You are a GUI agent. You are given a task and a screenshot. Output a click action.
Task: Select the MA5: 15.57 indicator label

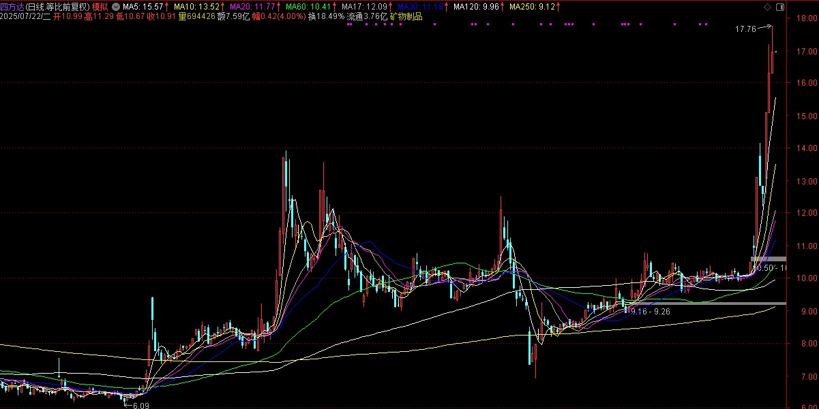pyautogui.click(x=143, y=6)
